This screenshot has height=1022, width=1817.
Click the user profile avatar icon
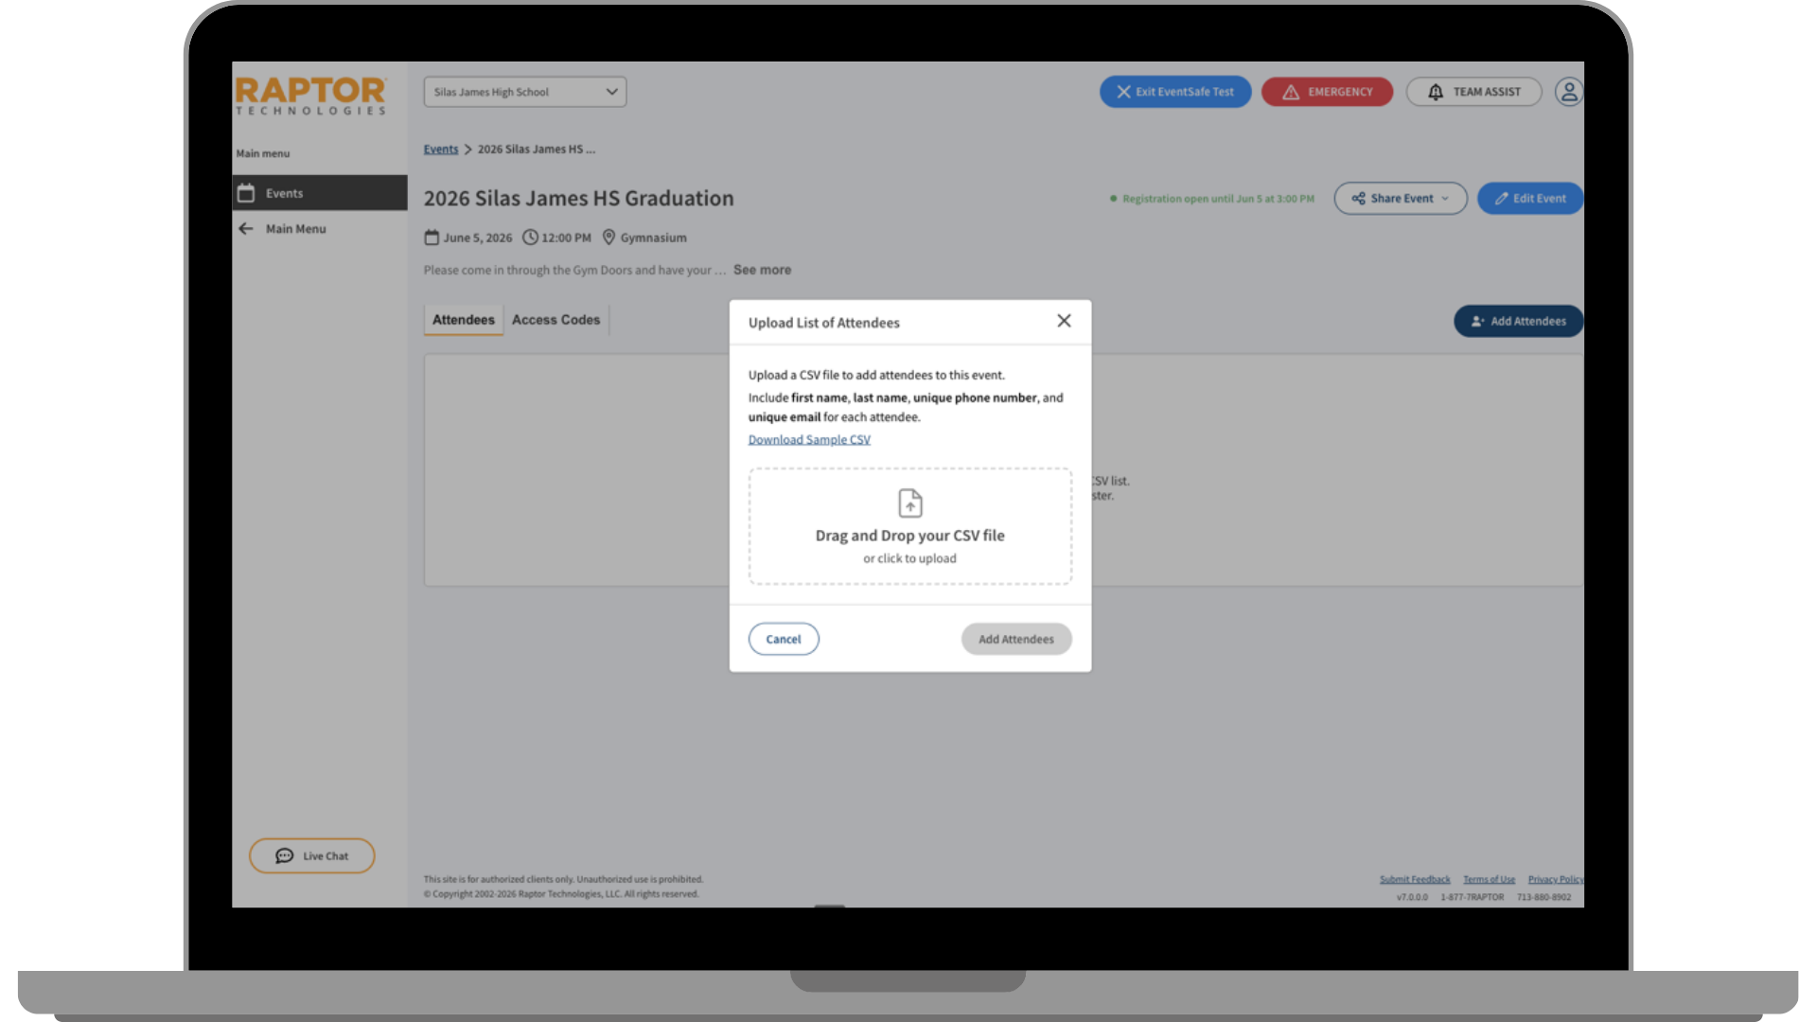1568,91
